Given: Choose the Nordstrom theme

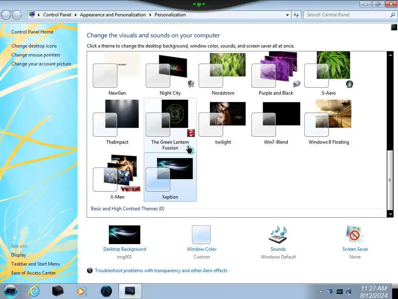Looking at the screenshot, I should tap(223, 70).
